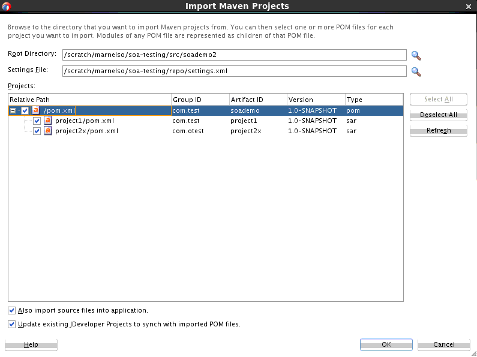The width and height of the screenshot is (477, 357).
Task: Click the Select All button
Action: click(x=439, y=99)
